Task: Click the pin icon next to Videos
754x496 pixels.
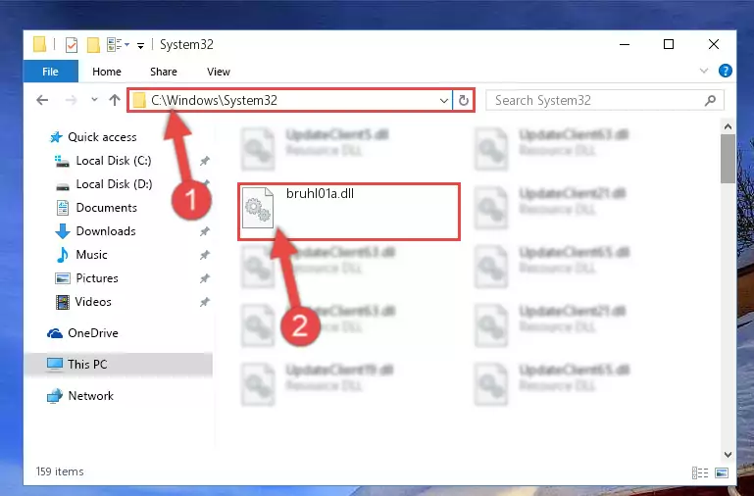Action: tap(205, 302)
